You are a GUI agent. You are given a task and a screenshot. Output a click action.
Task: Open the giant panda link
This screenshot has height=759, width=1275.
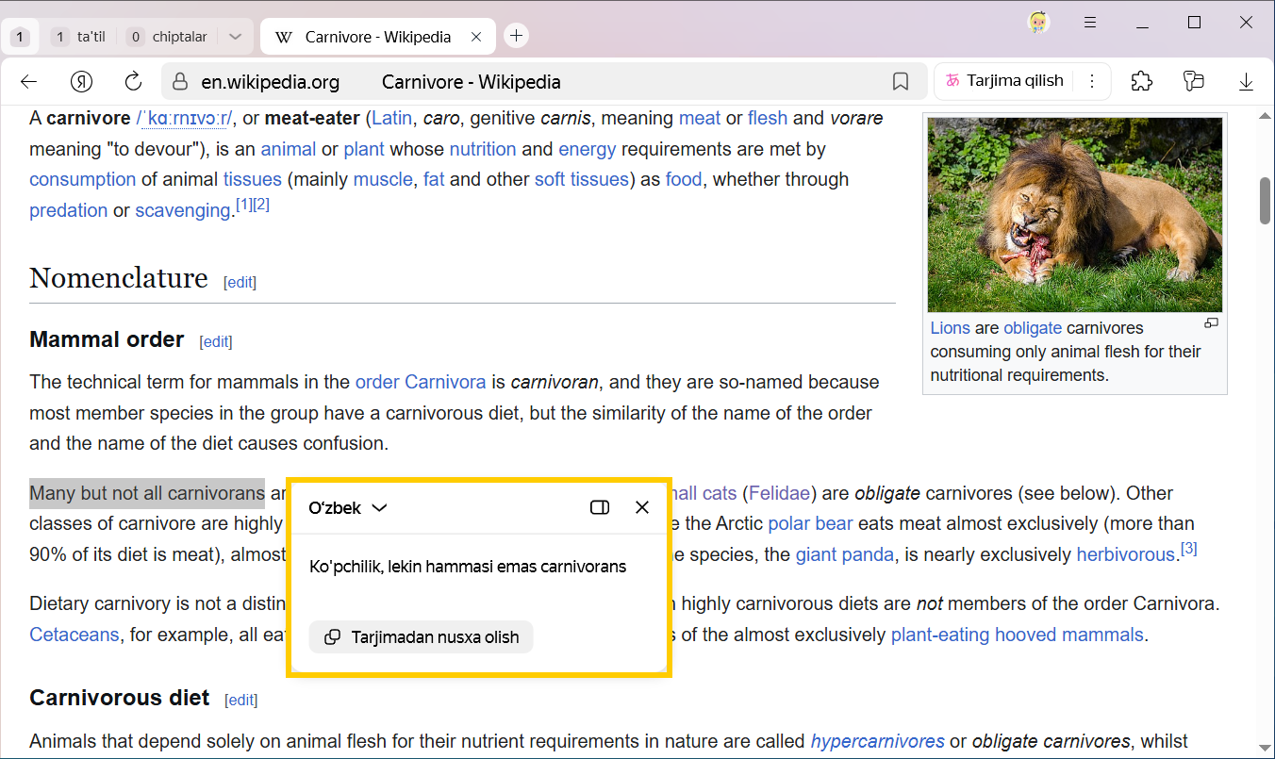844,554
